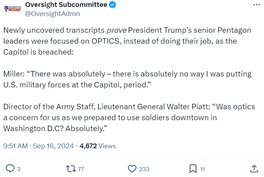
Task: Click the blue verified checkmark badge
Action: [x=113, y=5]
